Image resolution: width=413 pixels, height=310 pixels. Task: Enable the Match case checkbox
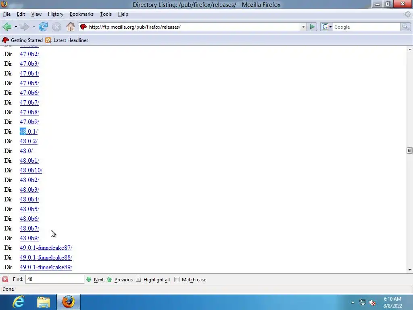pyautogui.click(x=177, y=280)
